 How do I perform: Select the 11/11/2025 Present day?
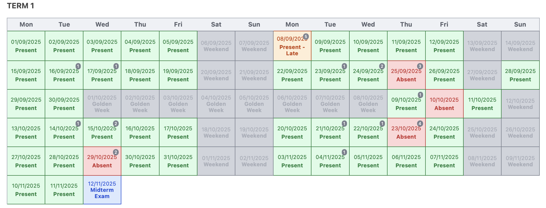click(64, 190)
